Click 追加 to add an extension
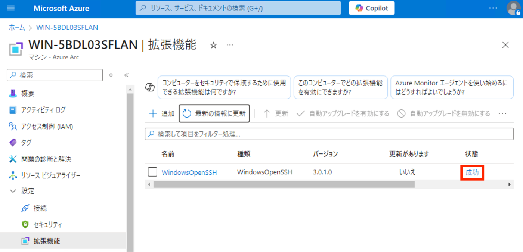Screen dimensions: 523x252 point(162,113)
